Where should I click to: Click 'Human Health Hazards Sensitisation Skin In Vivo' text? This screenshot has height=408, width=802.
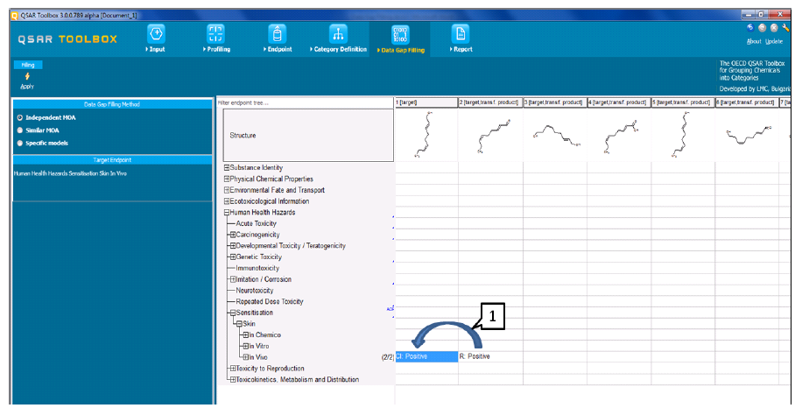70,173
